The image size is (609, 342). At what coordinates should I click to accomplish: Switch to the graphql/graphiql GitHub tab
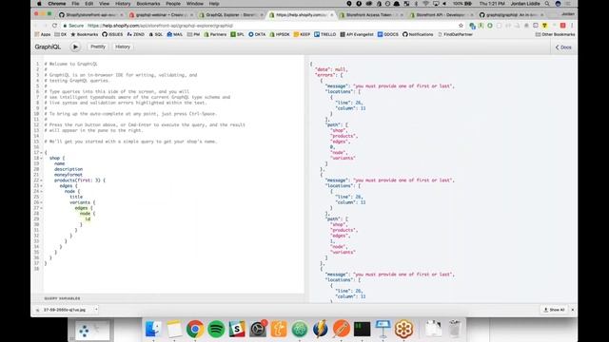pos(510,15)
